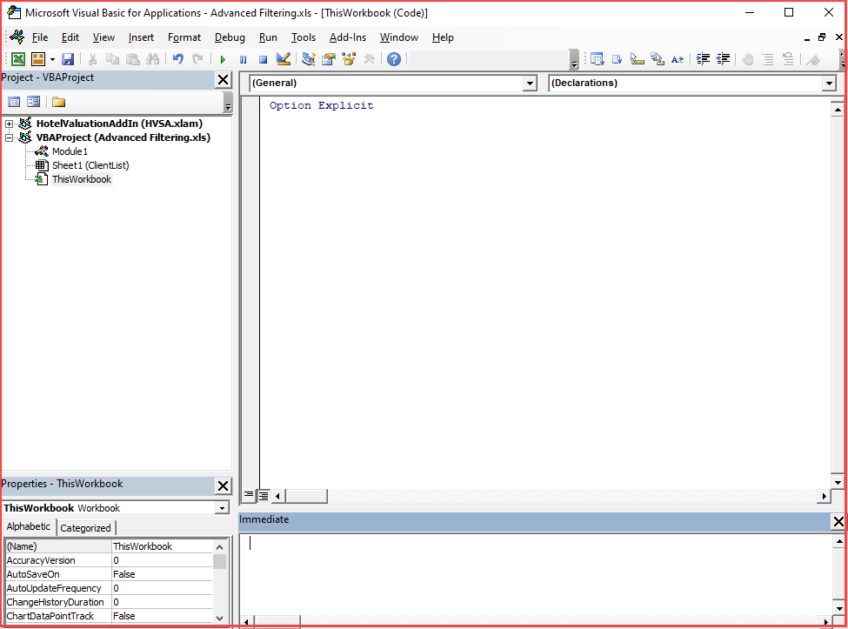This screenshot has width=848, height=629.
Task: Click Module1 in the project tree
Action: [68, 151]
